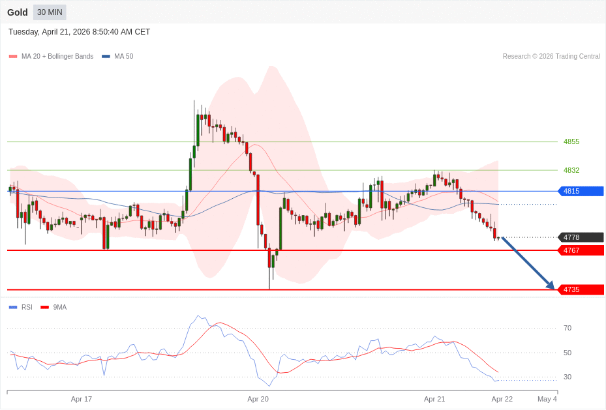Click the green 4855 resistance label
606x410 pixels.
(x=571, y=141)
